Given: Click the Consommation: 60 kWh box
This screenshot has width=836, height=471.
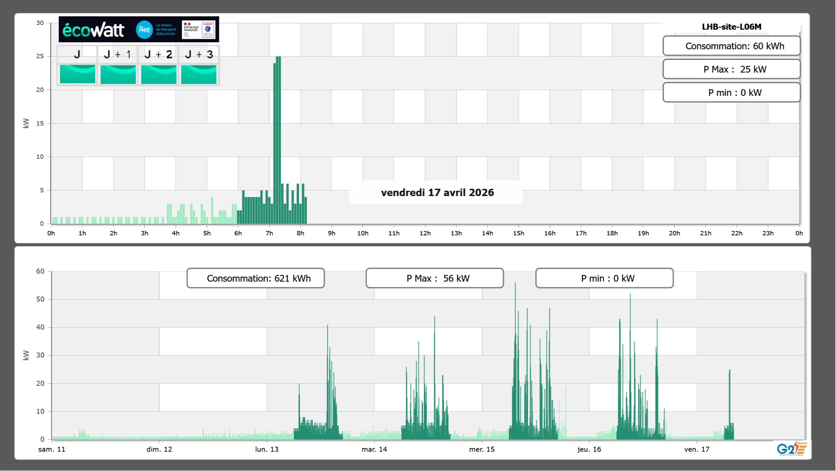Looking at the screenshot, I should pos(731,46).
